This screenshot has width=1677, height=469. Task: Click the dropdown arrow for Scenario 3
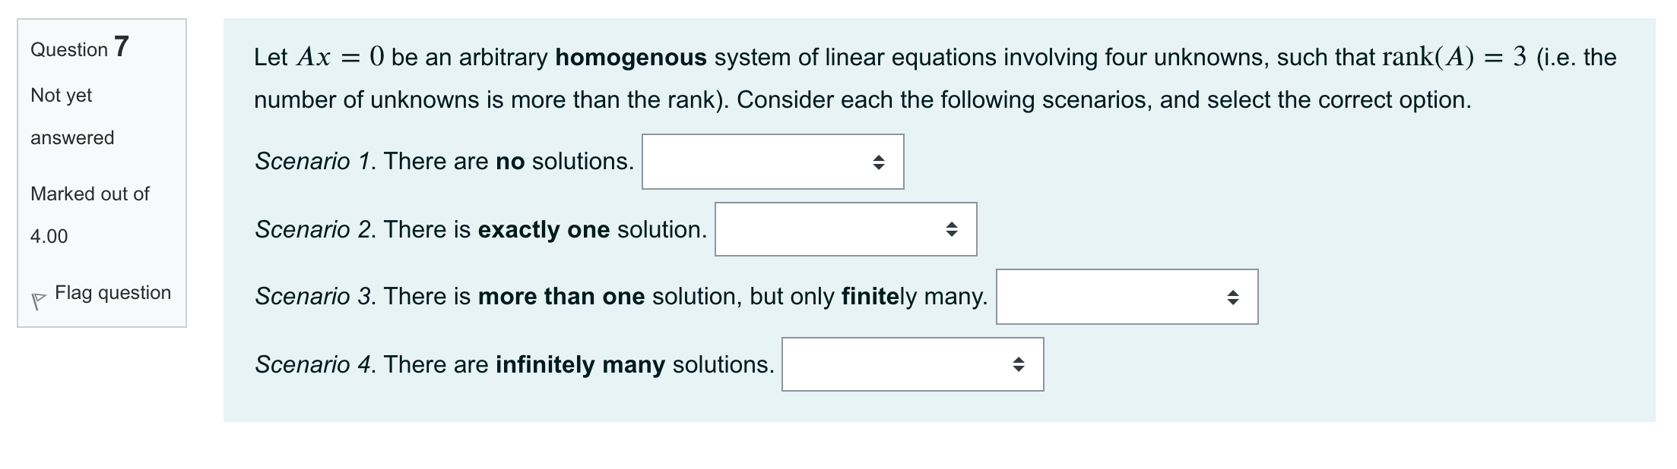click(1233, 297)
